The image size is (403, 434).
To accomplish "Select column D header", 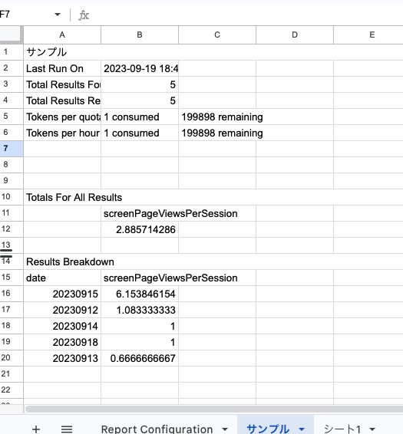I will tap(295, 35).
